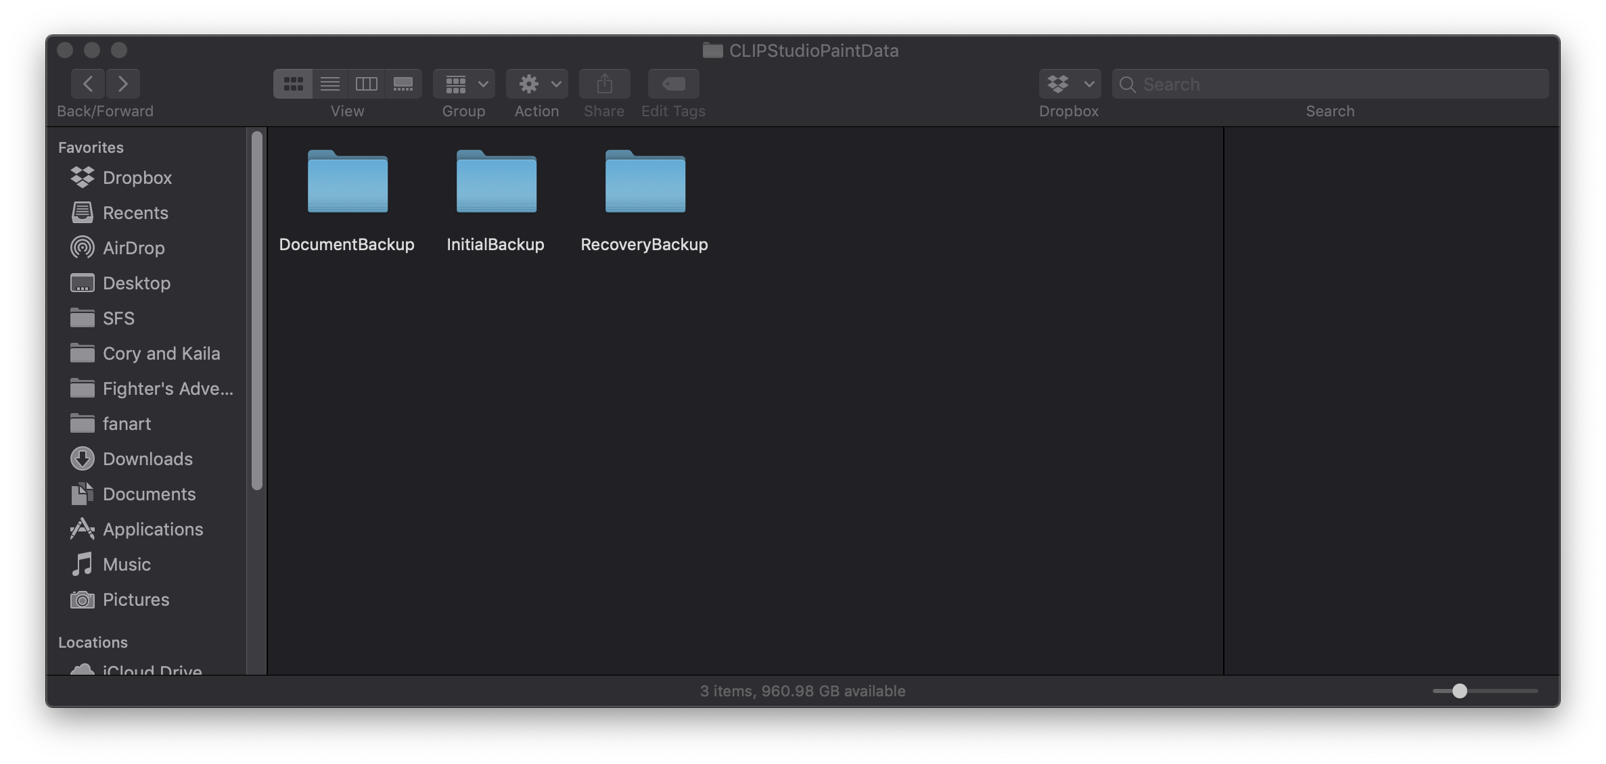This screenshot has height=764, width=1606.
Task: Open AirDrop in the sidebar
Action: (x=133, y=248)
